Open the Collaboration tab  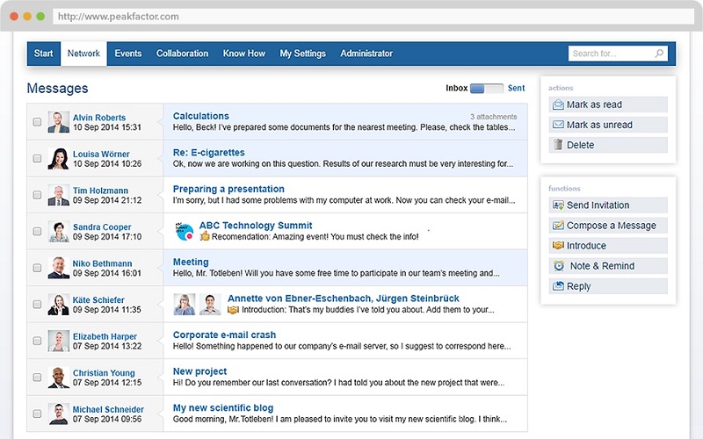[x=182, y=54]
